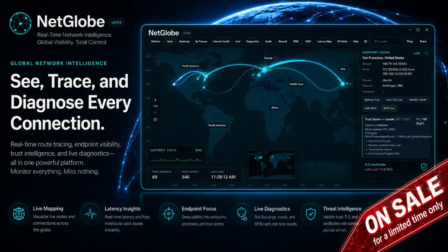Zoom out with the map minus icon

click(x=155, y=112)
